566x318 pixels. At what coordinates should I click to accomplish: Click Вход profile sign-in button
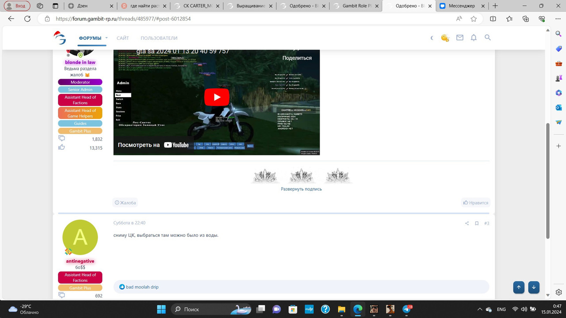coord(16,6)
